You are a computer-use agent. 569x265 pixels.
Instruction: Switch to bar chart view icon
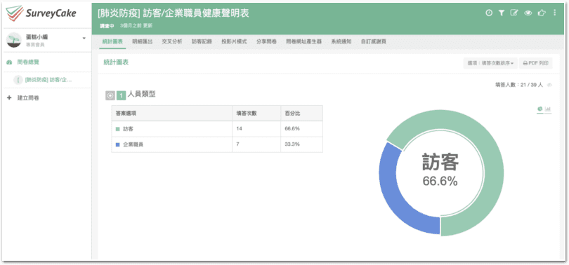[x=548, y=109]
